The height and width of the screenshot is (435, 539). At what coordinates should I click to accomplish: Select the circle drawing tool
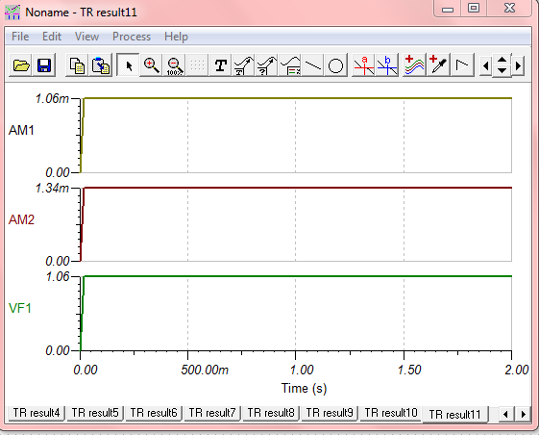[335, 65]
